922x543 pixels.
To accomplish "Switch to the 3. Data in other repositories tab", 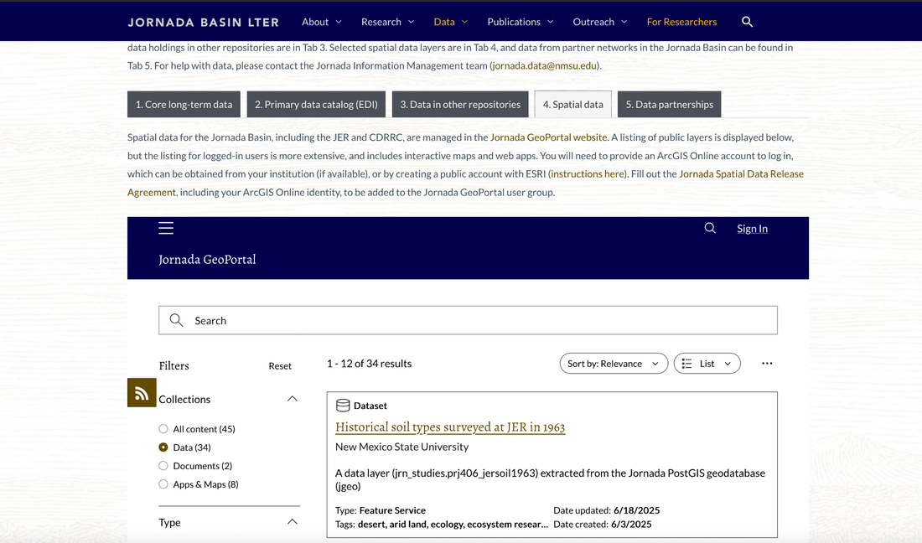I will tap(460, 104).
